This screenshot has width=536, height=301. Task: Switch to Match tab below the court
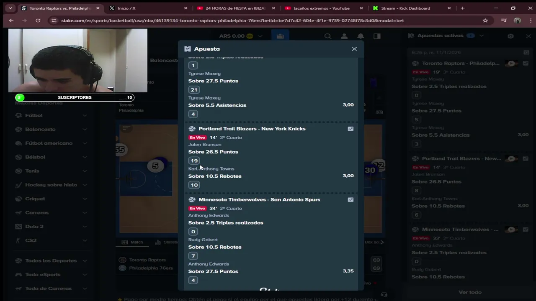[132, 242]
